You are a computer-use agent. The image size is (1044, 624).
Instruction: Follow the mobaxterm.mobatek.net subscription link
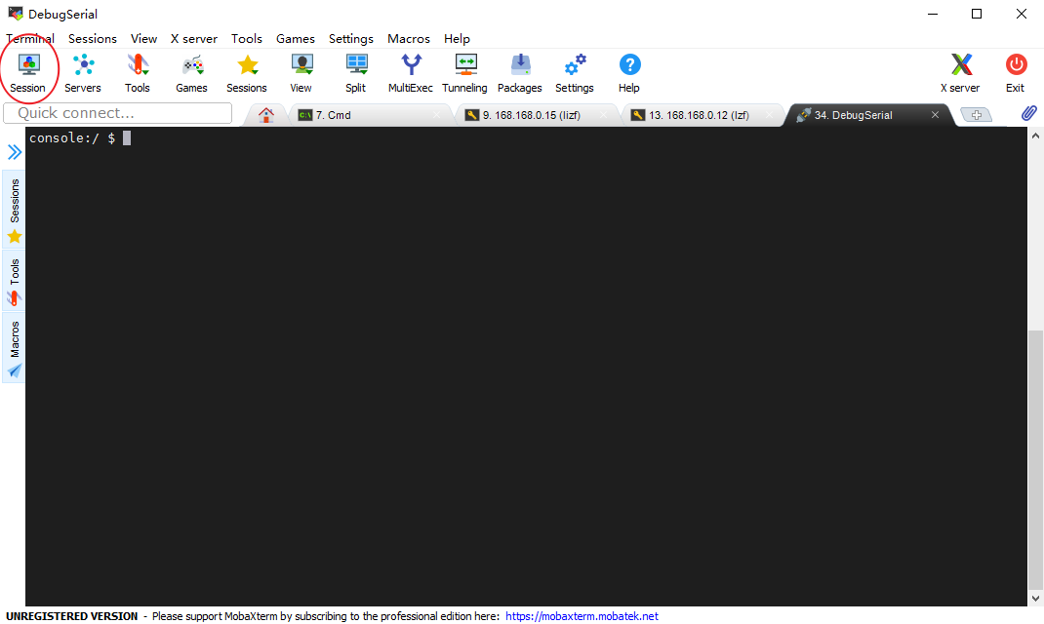point(582,615)
